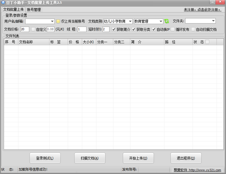Uncheck 获取简介 option

(x=114, y=29)
